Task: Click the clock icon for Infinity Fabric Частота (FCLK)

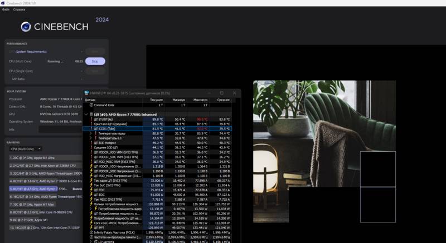Action: 90,232
